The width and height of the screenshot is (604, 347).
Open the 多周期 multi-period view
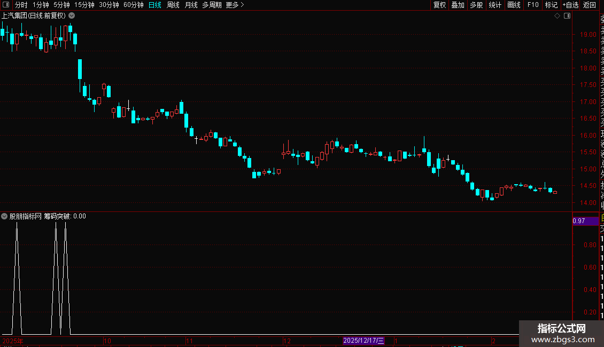click(212, 5)
